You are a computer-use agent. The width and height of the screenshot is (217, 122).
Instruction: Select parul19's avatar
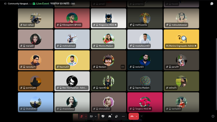coord(181,60)
